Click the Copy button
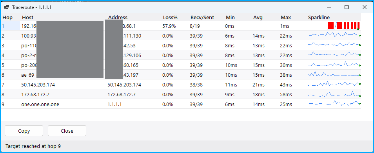374x153 pixels. [x=24, y=131]
